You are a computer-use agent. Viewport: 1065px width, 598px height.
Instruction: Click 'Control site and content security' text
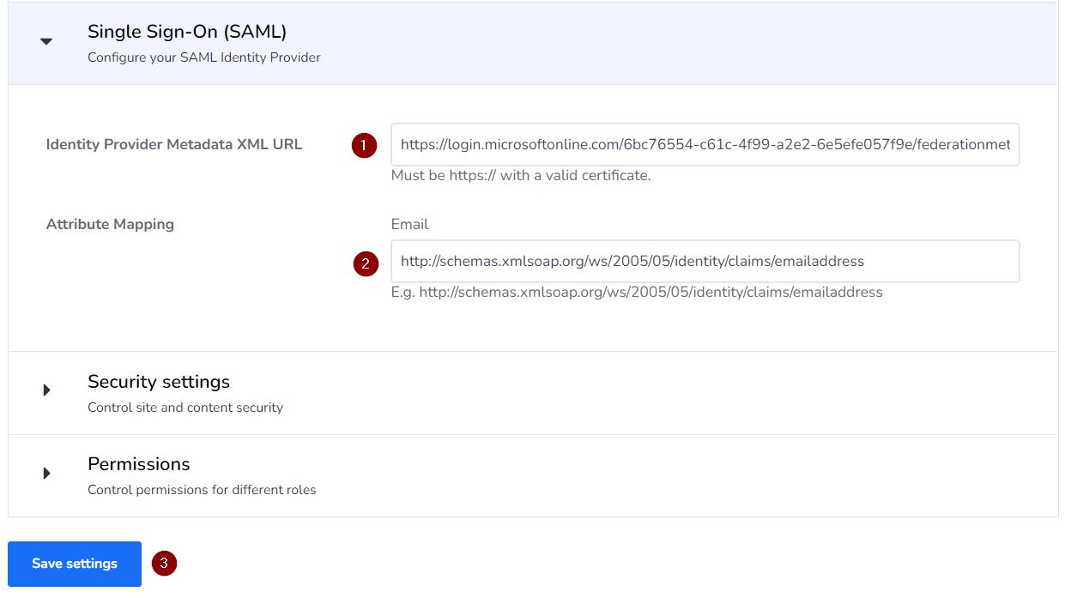(185, 408)
